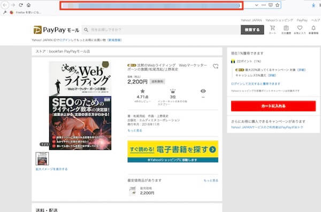Click the browser forward arrow
Viewport: 321px width, 212px height.
(x=13, y=5)
